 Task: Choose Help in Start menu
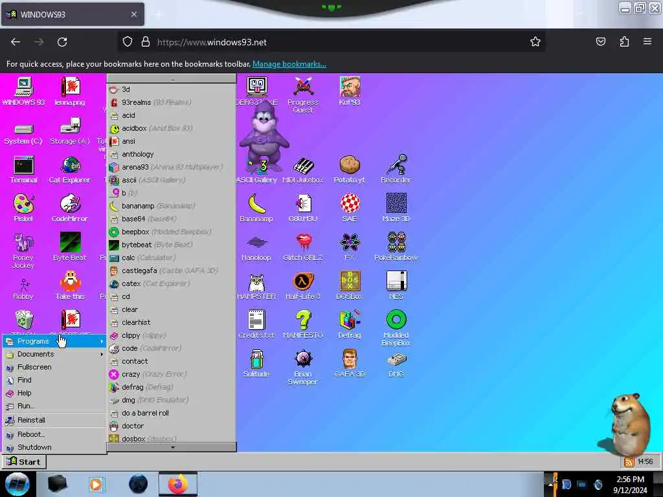(54, 393)
